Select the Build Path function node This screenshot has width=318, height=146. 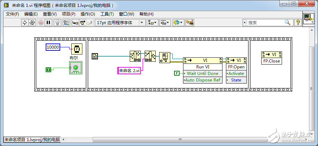tap(150, 56)
